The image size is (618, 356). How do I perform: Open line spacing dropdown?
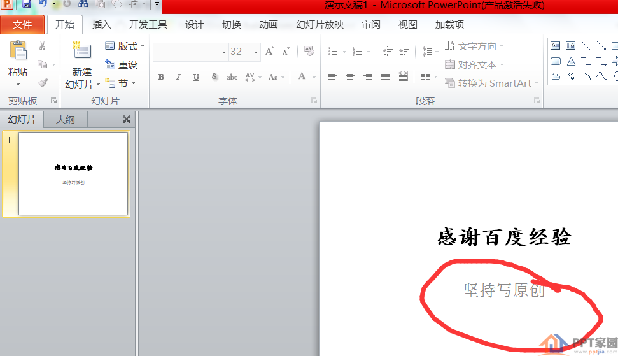[430, 51]
